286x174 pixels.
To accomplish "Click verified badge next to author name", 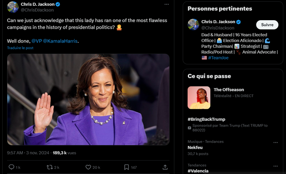I will 58,4.
